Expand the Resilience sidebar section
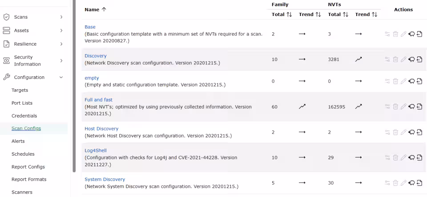 (61, 44)
